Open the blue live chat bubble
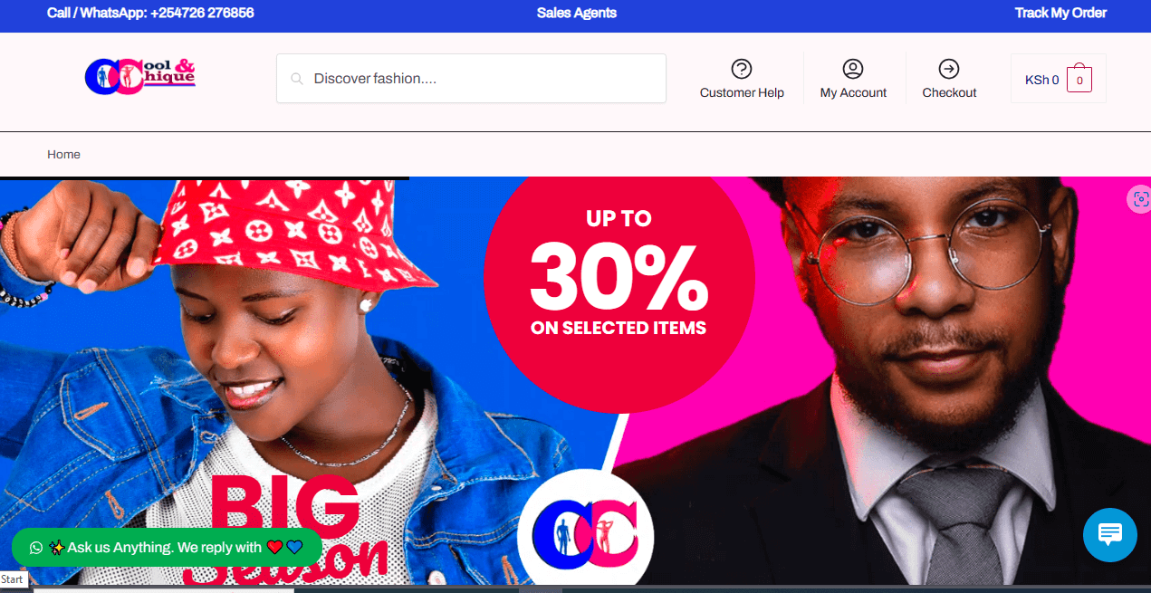This screenshot has height=593, width=1151. pyautogui.click(x=1109, y=534)
